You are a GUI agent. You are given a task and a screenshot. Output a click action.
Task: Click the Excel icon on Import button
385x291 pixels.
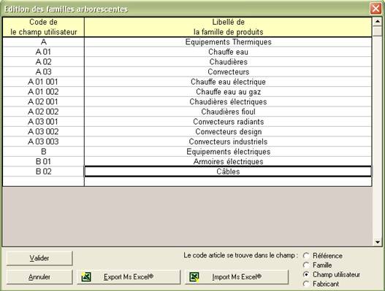(x=194, y=277)
